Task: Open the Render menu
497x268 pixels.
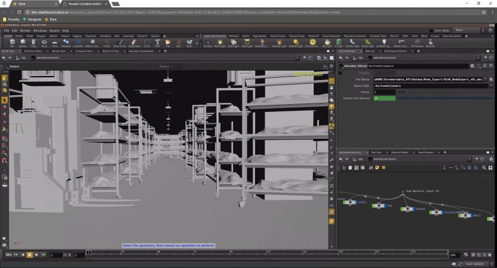Action: coord(25,31)
